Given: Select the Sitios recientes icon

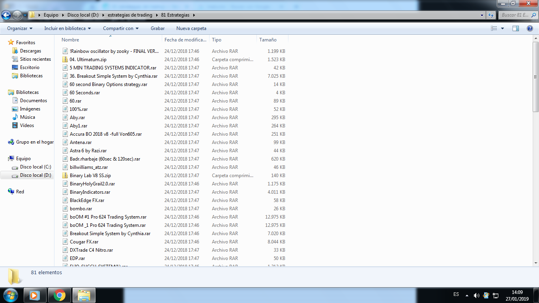Looking at the screenshot, I should point(15,59).
